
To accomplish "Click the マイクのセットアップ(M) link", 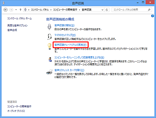I will tap(65, 35).
